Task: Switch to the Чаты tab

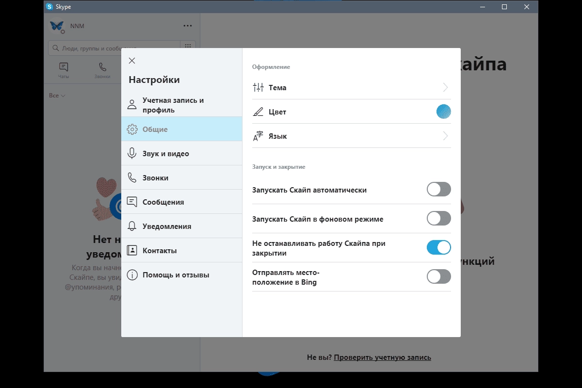Action: [x=64, y=70]
